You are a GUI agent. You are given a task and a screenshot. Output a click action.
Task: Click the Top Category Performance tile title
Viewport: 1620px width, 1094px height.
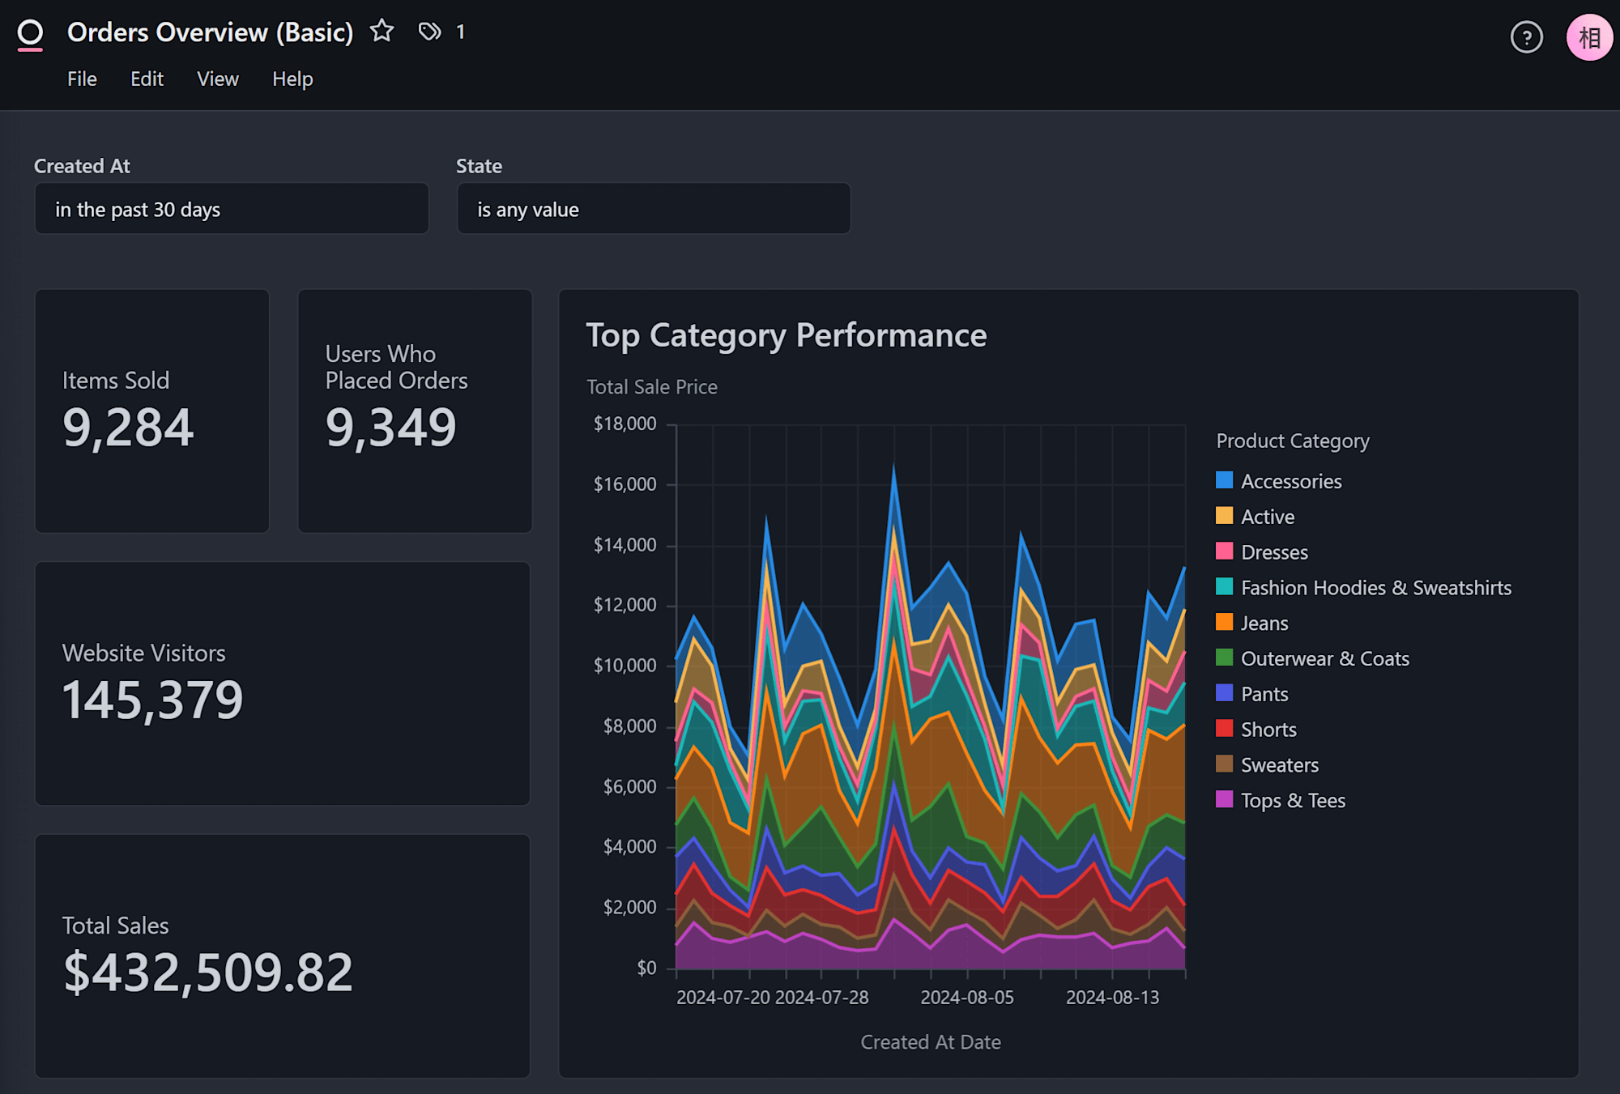(786, 335)
